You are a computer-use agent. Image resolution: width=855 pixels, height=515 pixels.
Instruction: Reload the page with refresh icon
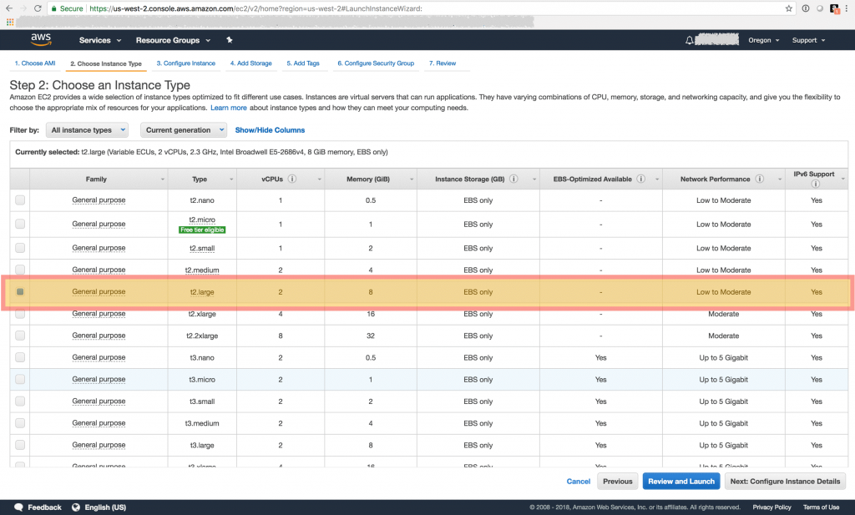tap(37, 8)
